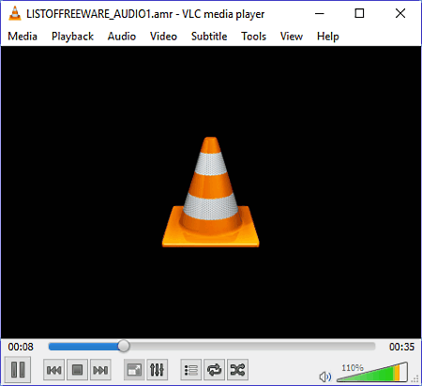Open the extended settings equalizer icon
This screenshot has width=422, height=386.
[x=157, y=370]
